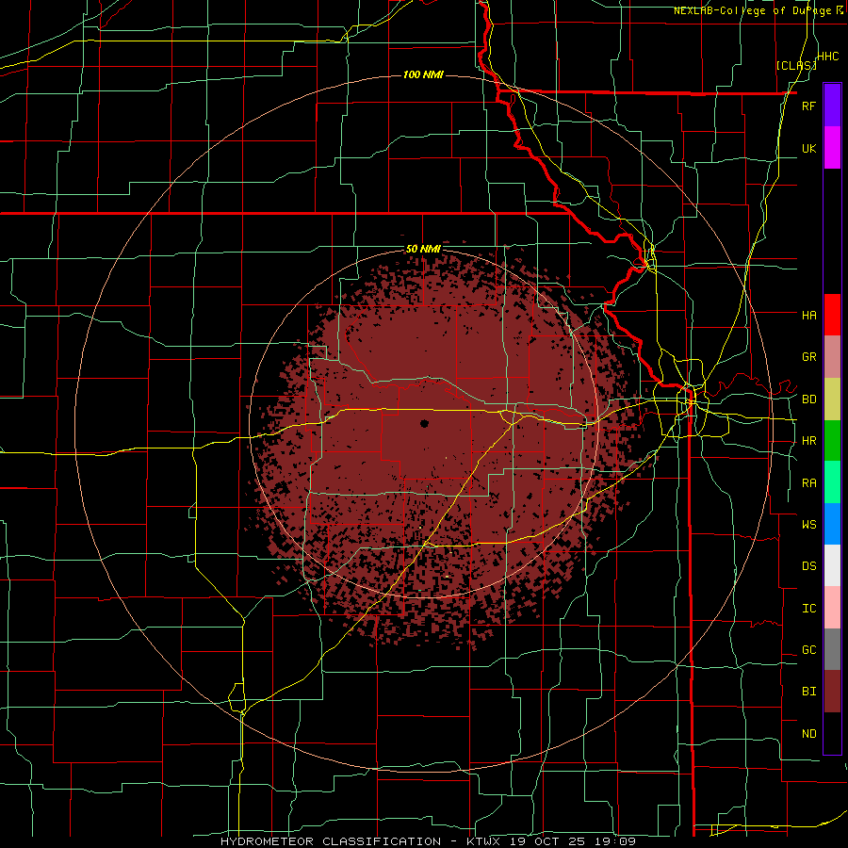Click the HYDROMETEOR CLASSIFICATION title text
Viewport: 848px width, 848px height.
(x=331, y=841)
